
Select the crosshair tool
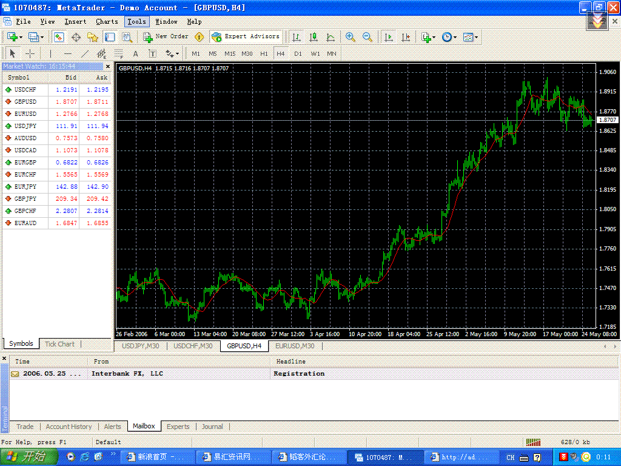pos(30,53)
